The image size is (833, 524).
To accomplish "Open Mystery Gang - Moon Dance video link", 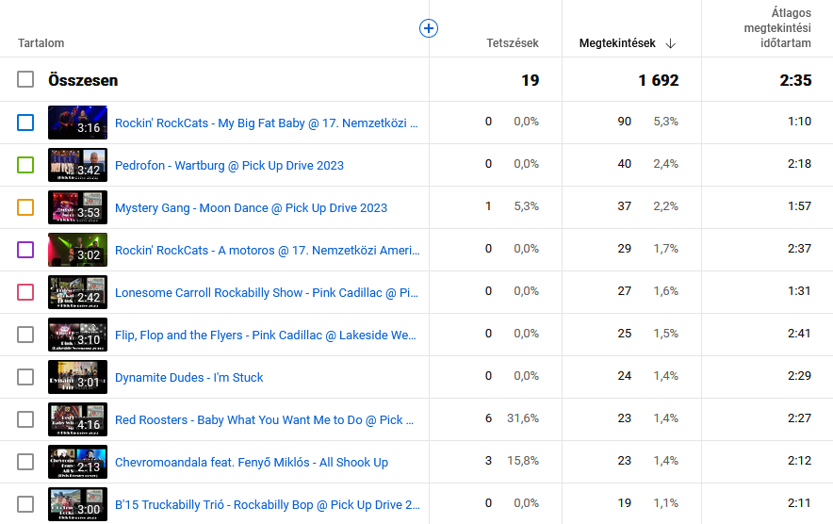I will [x=251, y=208].
